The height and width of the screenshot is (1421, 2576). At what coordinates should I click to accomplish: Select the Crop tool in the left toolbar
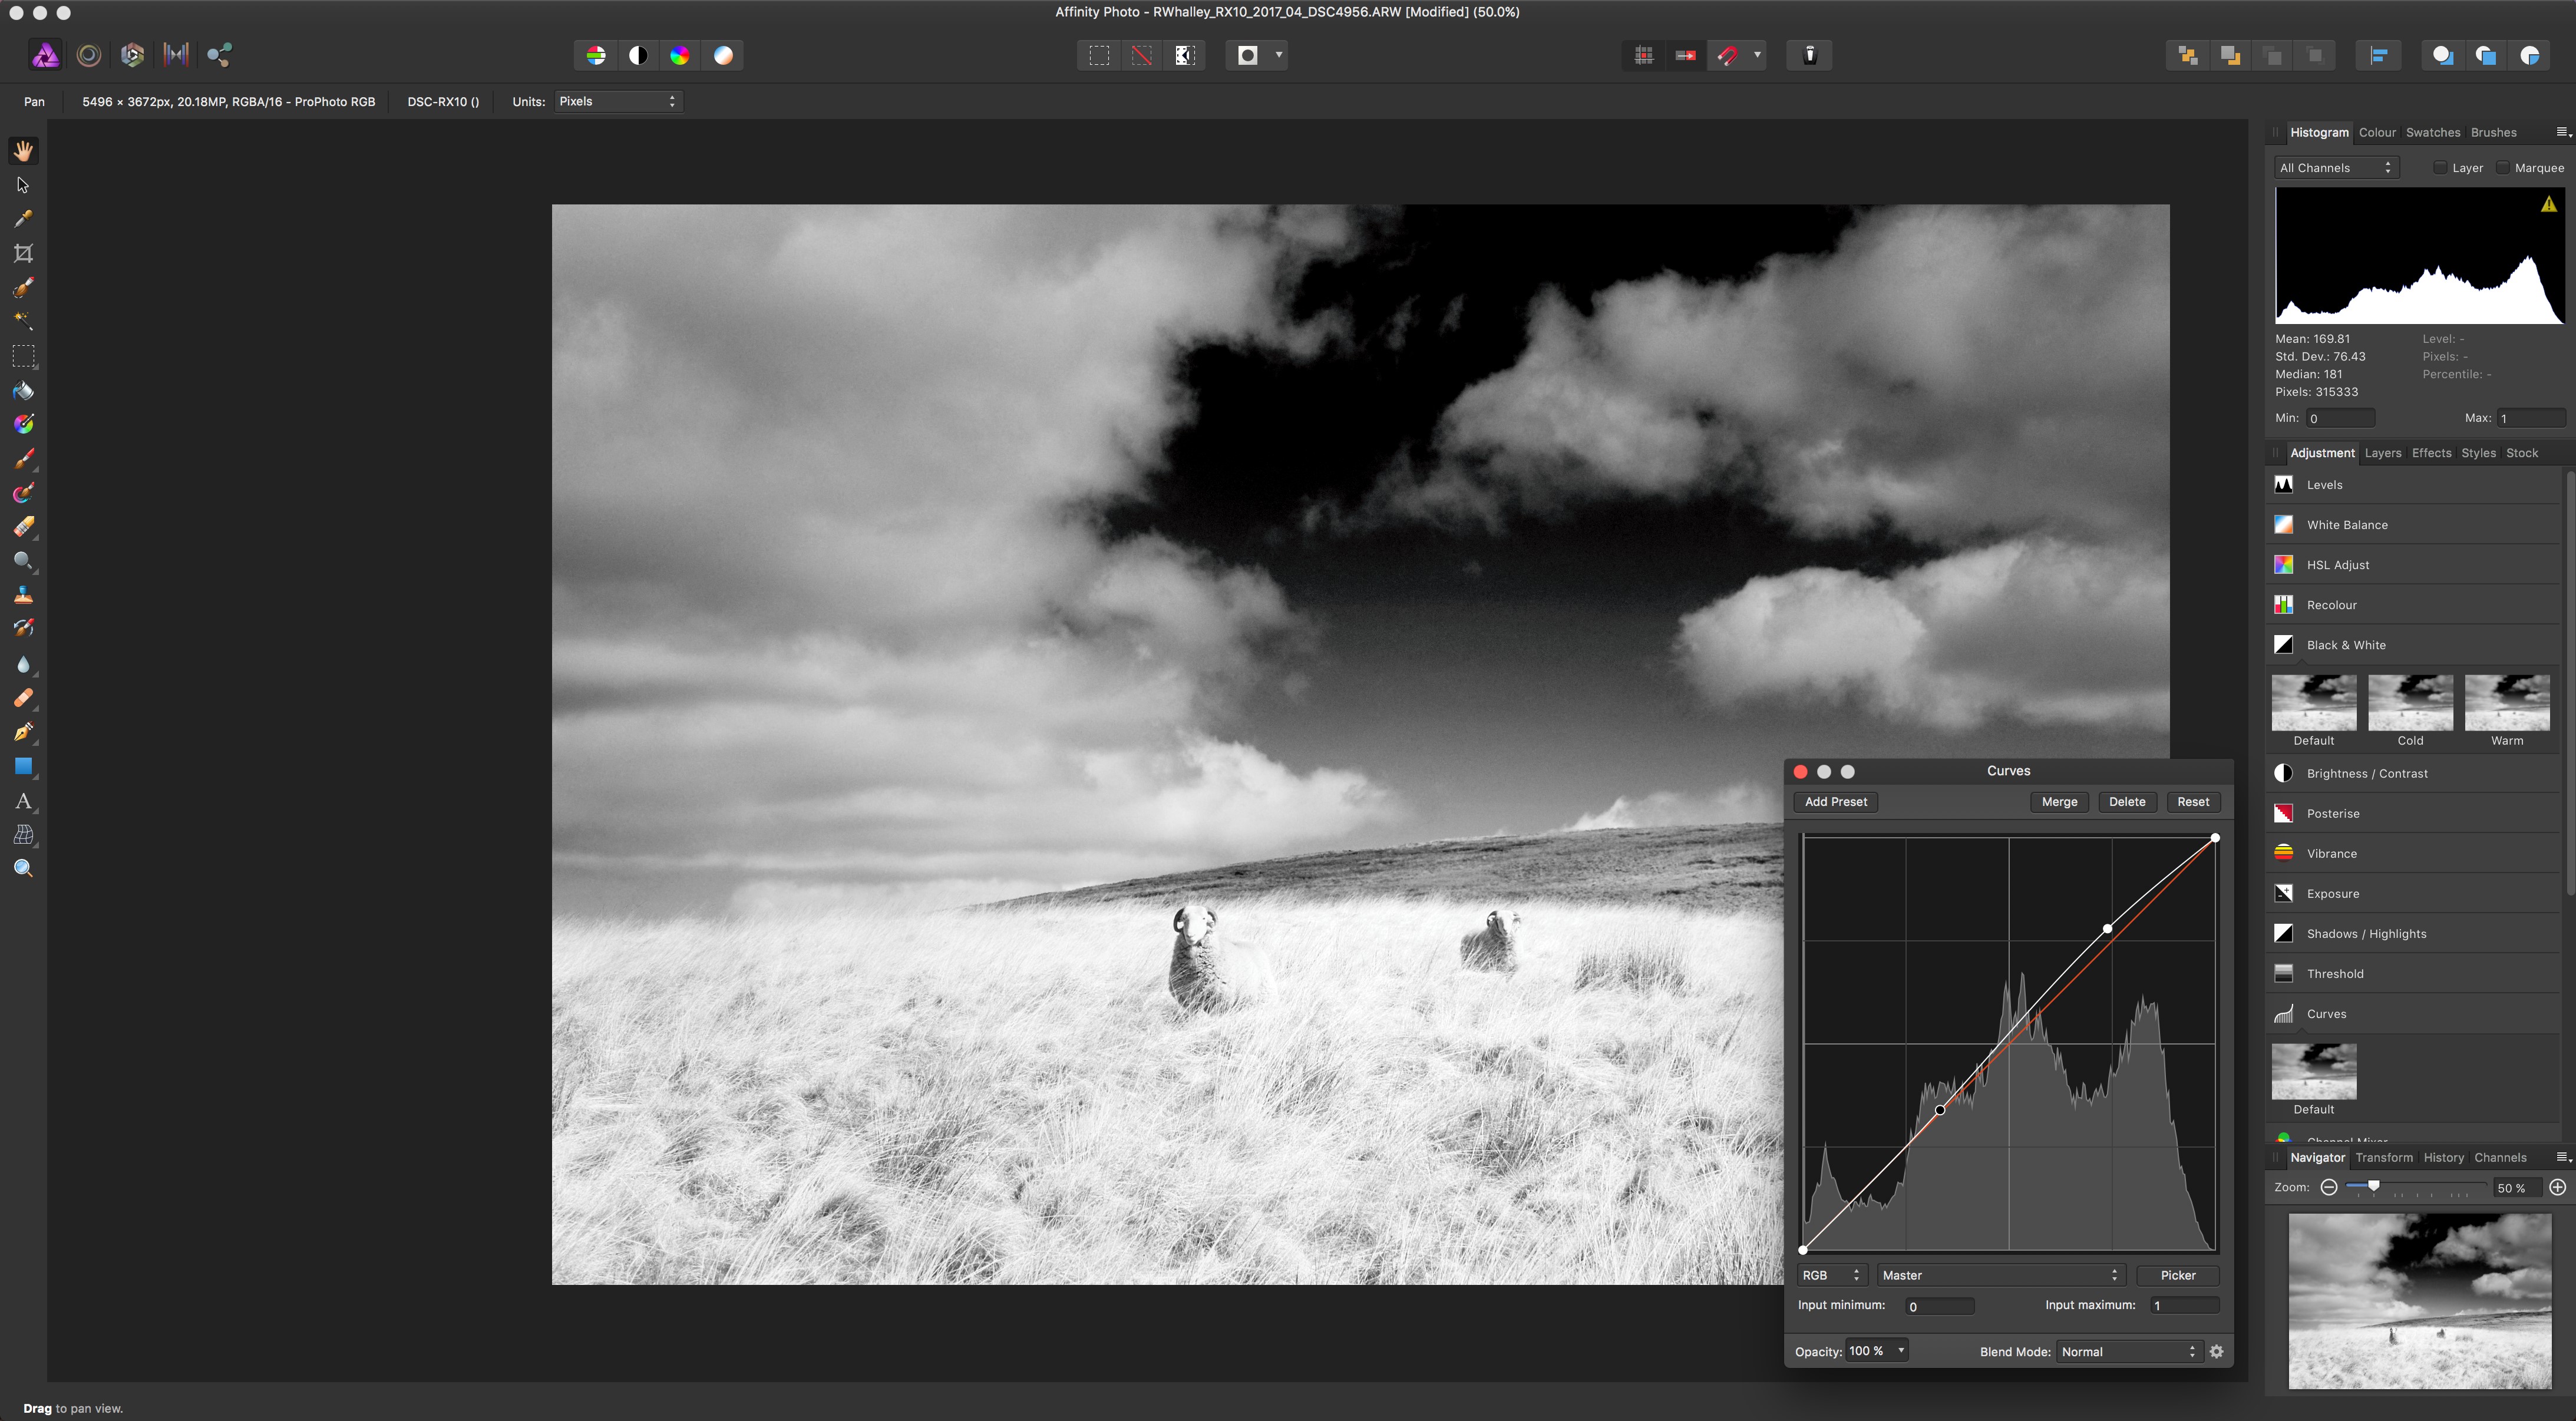23,253
